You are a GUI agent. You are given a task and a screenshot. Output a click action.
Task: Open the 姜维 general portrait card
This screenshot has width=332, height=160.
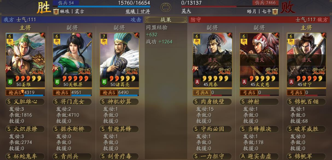click(x=25, y=60)
